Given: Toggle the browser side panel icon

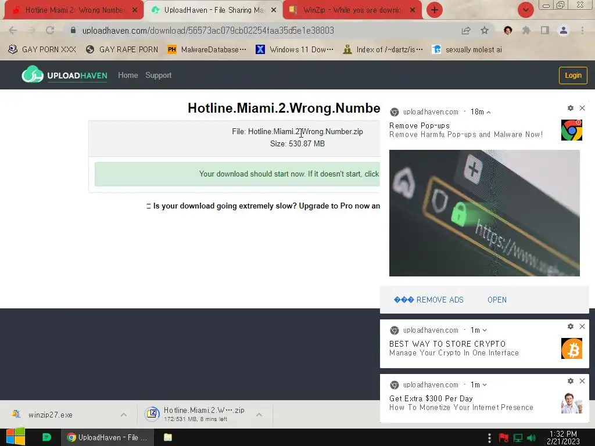Looking at the screenshot, I should click(544, 30).
